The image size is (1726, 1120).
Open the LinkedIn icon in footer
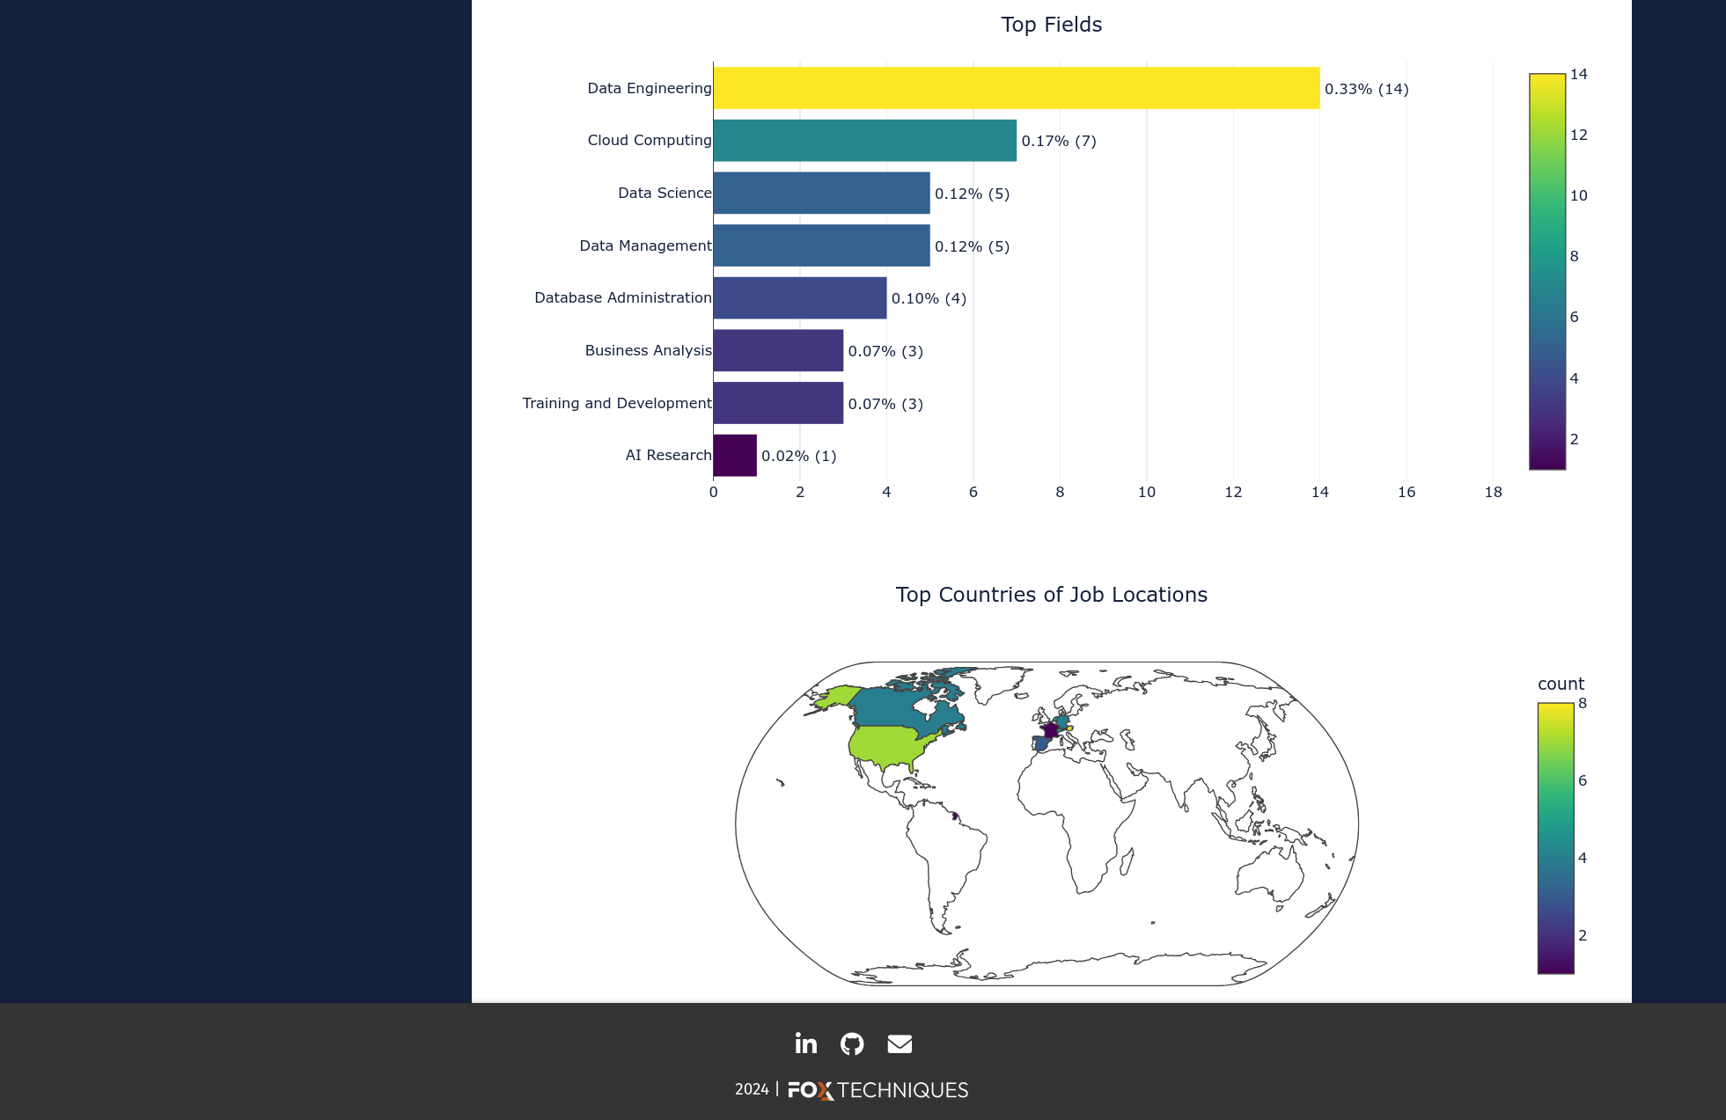pyautogui.click(x=805, y=1043)
